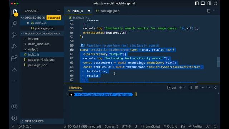Click unsaved dot on index.js tab
The height and width of the screenshot is (129, 229).
(x=89, y=11)
